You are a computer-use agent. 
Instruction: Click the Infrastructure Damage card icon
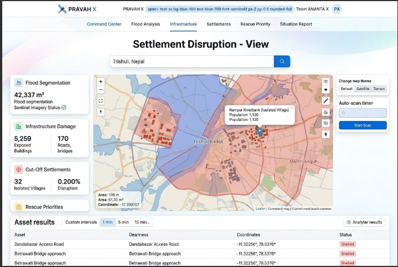tap(18, 127)
